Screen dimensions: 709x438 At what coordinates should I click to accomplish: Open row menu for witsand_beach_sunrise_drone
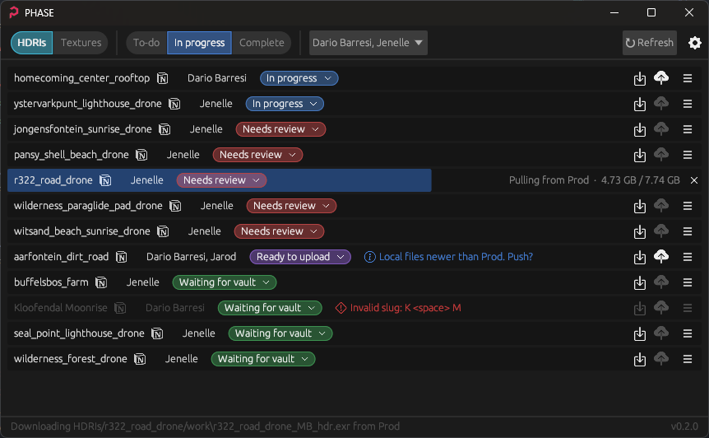click(x=688, y=231)
